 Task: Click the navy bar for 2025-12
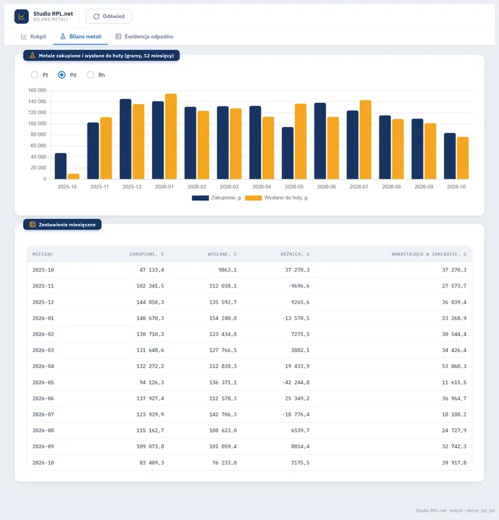[x=125, y=139]
